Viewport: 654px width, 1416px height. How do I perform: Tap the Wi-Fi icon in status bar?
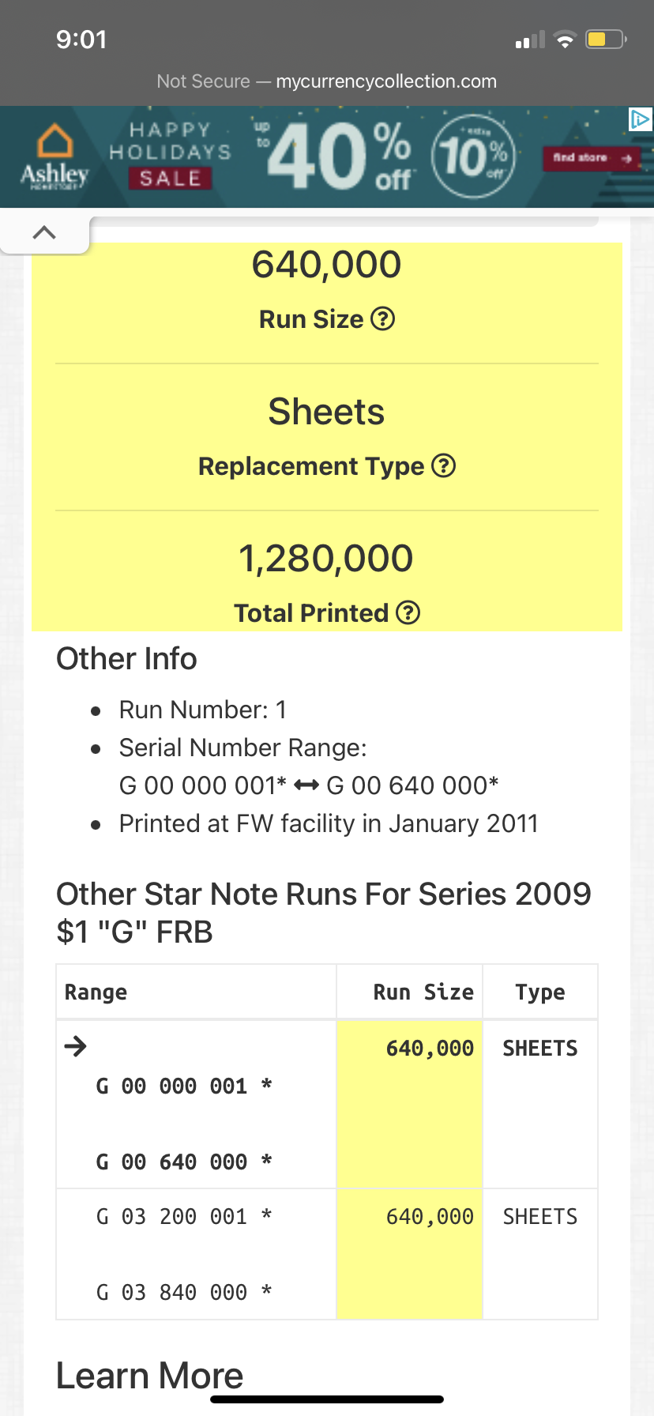565,40
